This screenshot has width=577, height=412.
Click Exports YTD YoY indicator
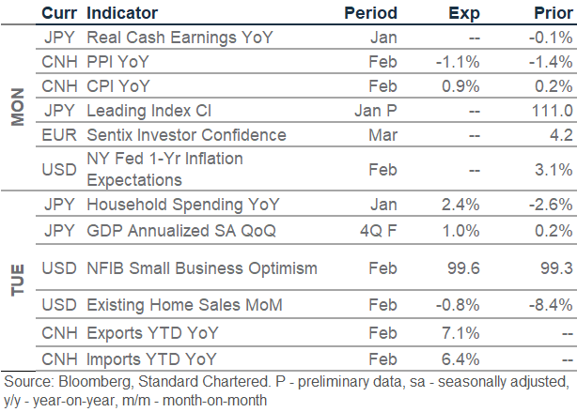(x=150, y=330)
